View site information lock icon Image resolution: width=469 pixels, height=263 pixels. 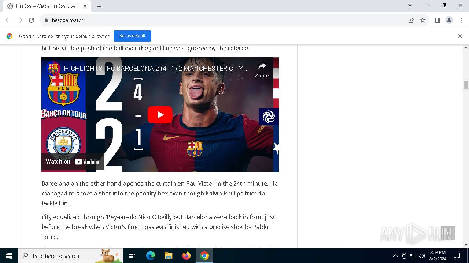coord(46,20)
